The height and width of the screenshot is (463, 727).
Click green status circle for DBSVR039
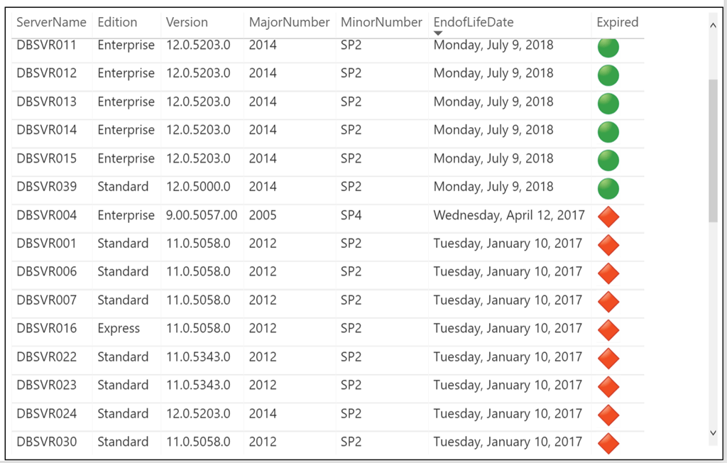point(608,189)
